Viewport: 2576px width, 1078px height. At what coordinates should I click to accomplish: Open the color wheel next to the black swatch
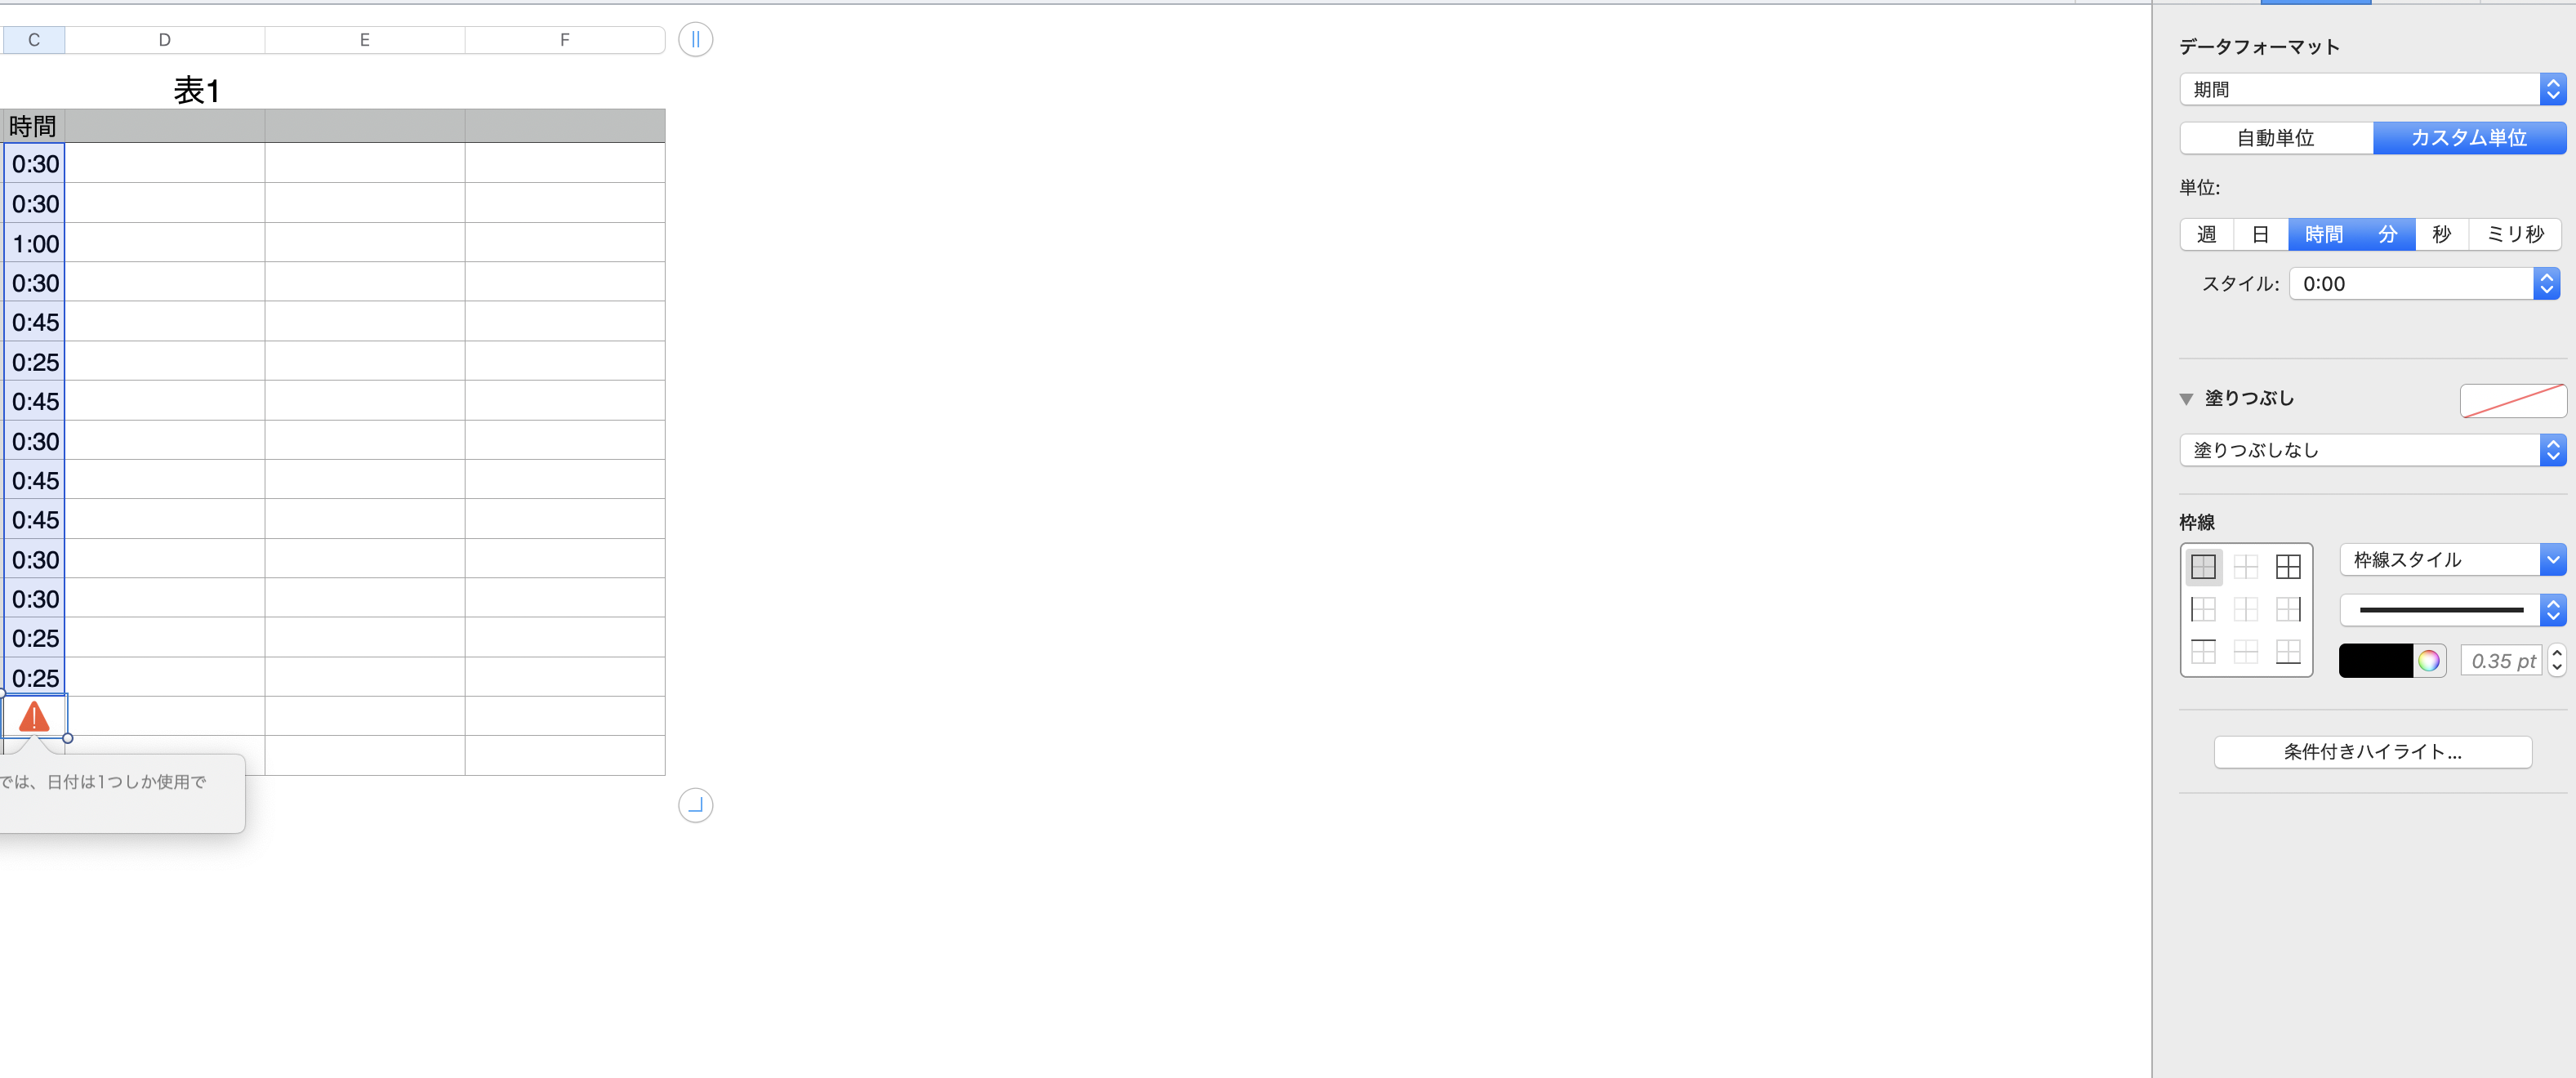tap(2429, 661)
